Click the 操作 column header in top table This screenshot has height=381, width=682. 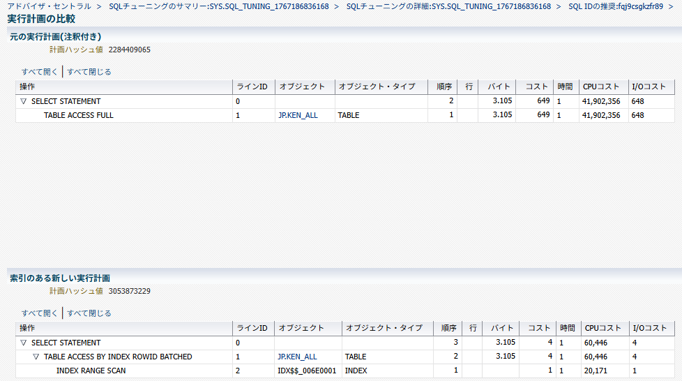click(x=27, y=87)
